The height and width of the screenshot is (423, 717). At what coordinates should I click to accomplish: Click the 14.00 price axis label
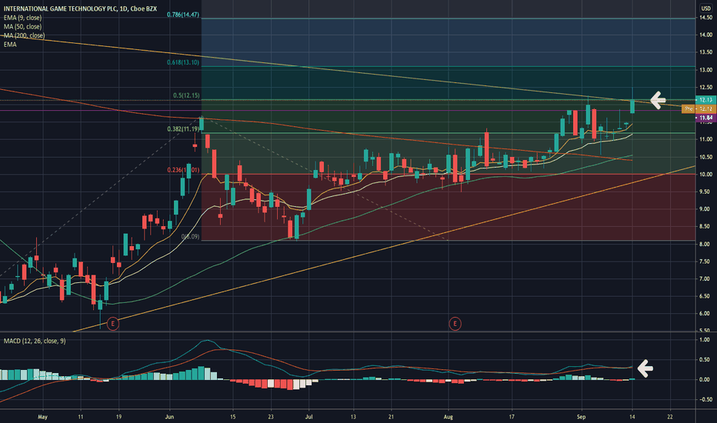705,35
